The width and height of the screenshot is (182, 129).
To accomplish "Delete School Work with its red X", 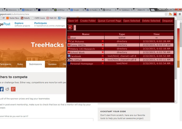I will [103, 52].
